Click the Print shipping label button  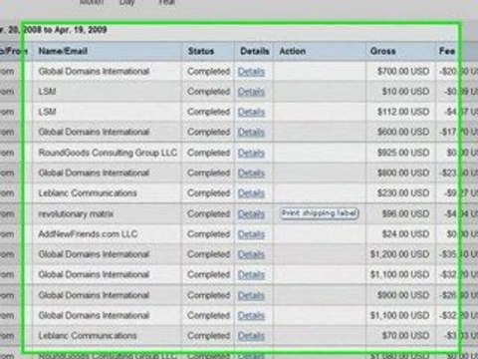(320, 213)
